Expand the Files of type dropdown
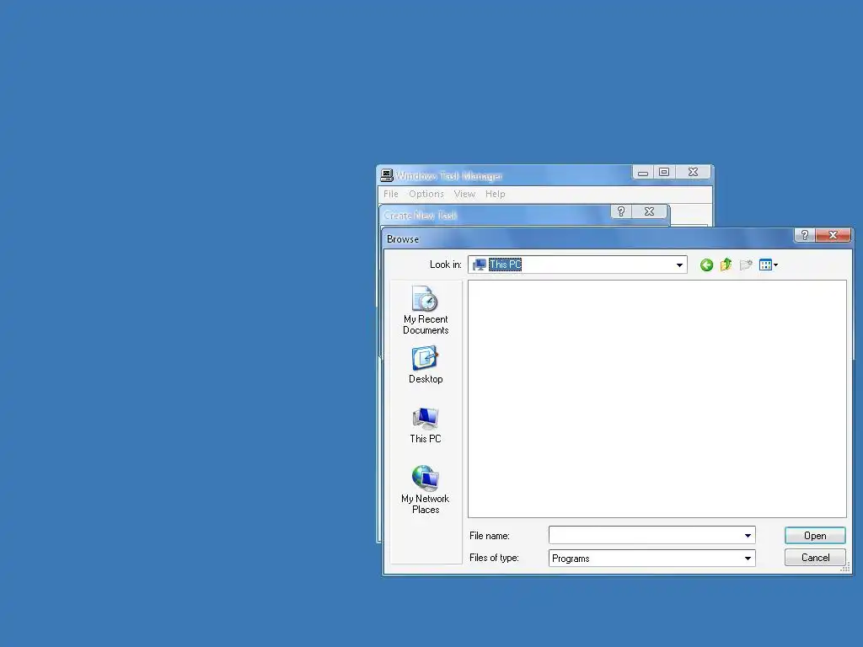This screenshot has width=863, height=647. [748, 559]
